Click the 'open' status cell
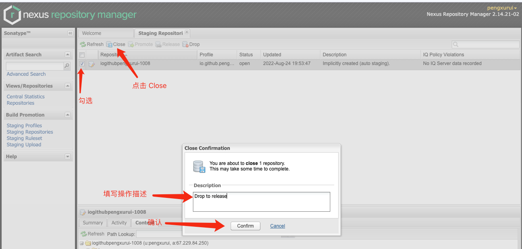This screenshot has height=249, width=522. (248, 63)
